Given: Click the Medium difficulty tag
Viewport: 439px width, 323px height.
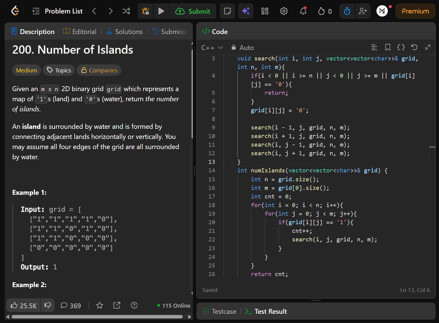Looking at the screenshot, I should pos(27,70).
